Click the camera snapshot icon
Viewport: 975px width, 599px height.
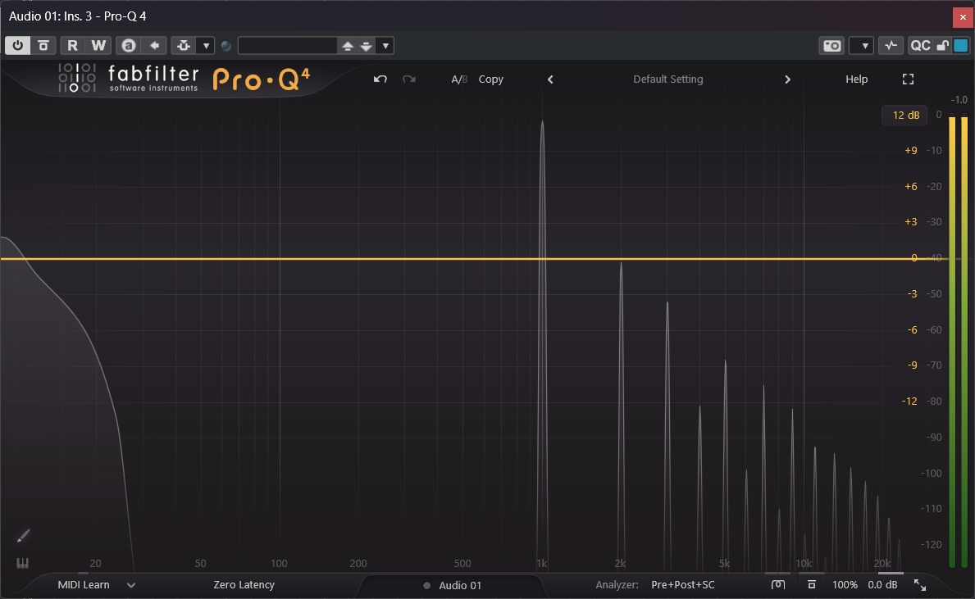(832, 45)
